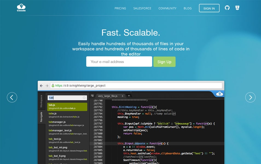
Task: Close the very_large_file.js tab dot
Action: (x=123, y=96)
